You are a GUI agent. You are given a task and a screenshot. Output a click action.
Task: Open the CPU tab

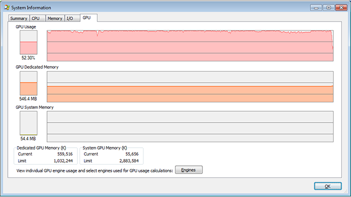coord(37,19)
